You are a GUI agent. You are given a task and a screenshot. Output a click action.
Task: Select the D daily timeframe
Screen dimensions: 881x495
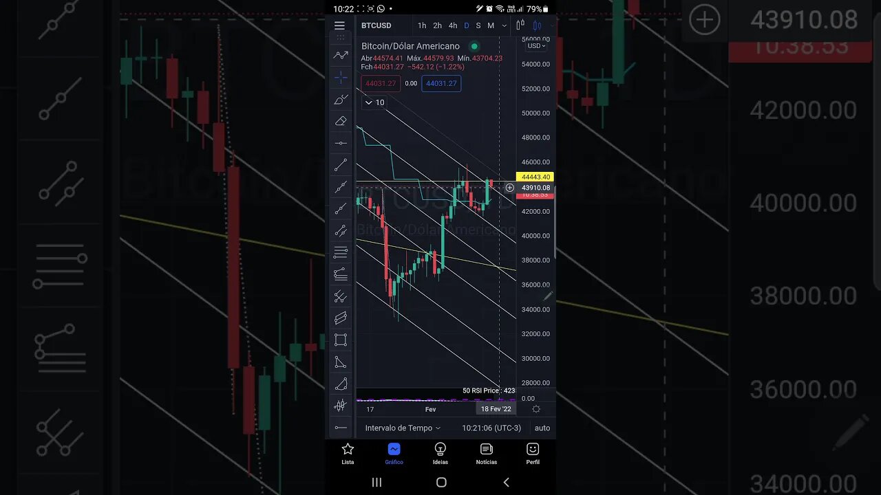pyautogui.click(x=466, y=25)
